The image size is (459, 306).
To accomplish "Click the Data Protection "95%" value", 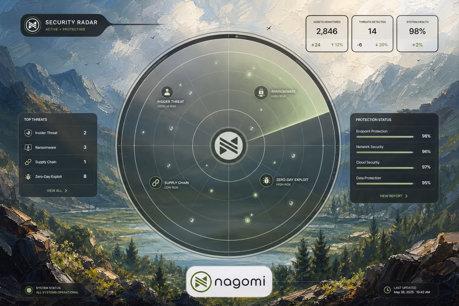I will point(426,183).
